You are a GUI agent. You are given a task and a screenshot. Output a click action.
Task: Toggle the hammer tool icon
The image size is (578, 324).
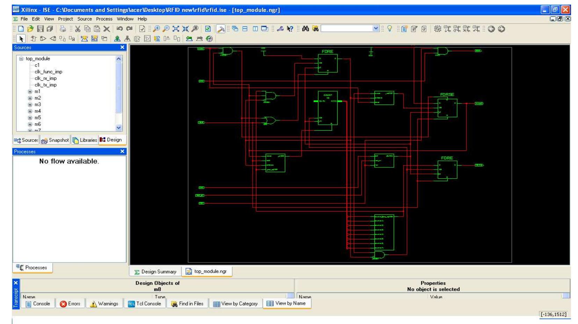[x=221, y=29]
